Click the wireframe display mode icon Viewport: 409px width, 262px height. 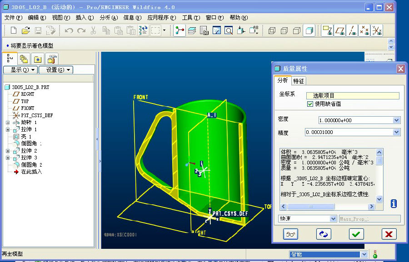click(272, 30)
